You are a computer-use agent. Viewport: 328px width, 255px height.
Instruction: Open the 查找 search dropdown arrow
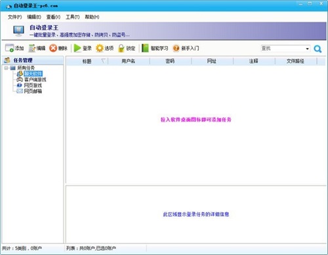point(307,49)
